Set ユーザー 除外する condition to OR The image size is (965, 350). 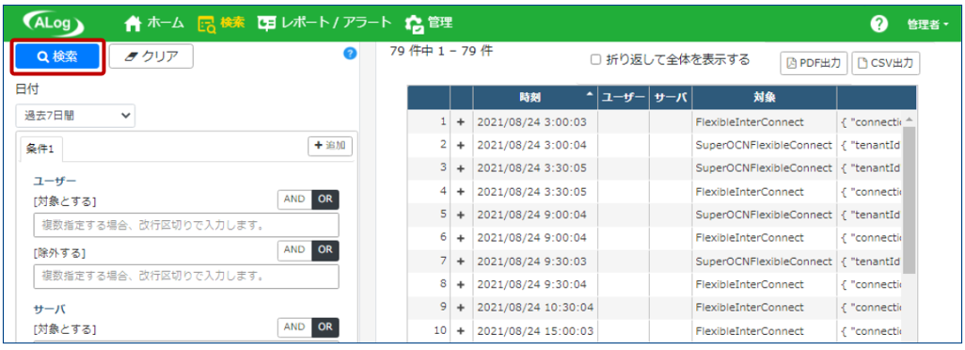(324, 249)
